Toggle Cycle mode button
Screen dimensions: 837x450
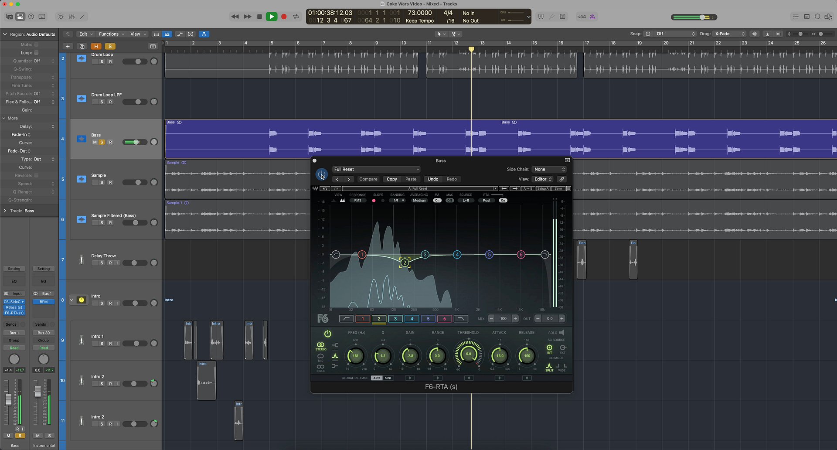click(296, 17)
